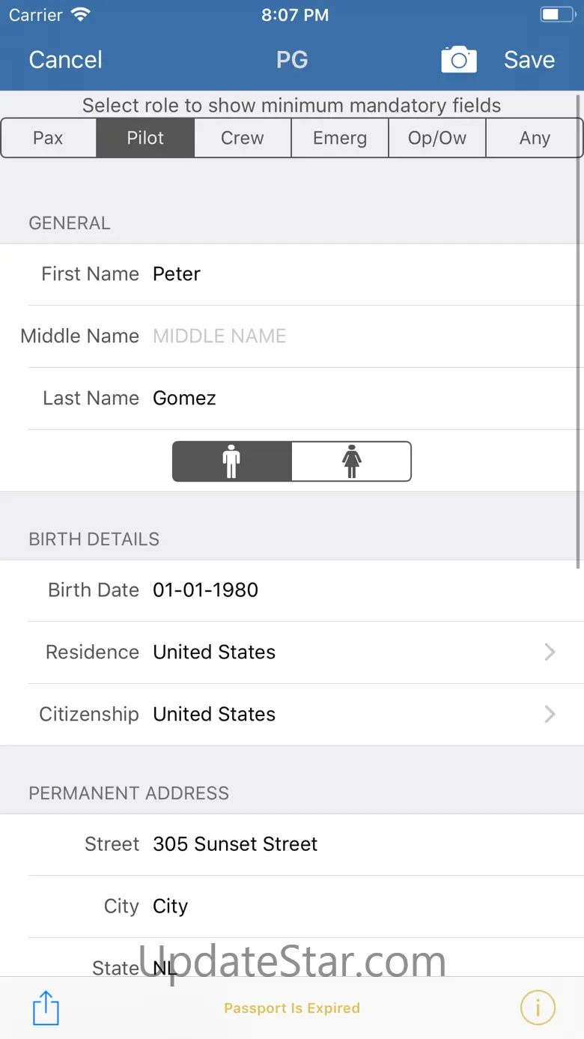
Task: Open the Residence country picker
Action: [x=352, y=652]
